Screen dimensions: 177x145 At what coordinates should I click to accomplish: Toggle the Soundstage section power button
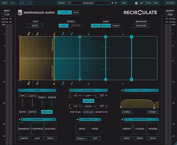(122, 120)
